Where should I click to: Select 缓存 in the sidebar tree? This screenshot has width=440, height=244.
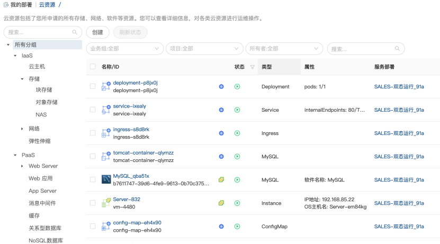(34, 215)
